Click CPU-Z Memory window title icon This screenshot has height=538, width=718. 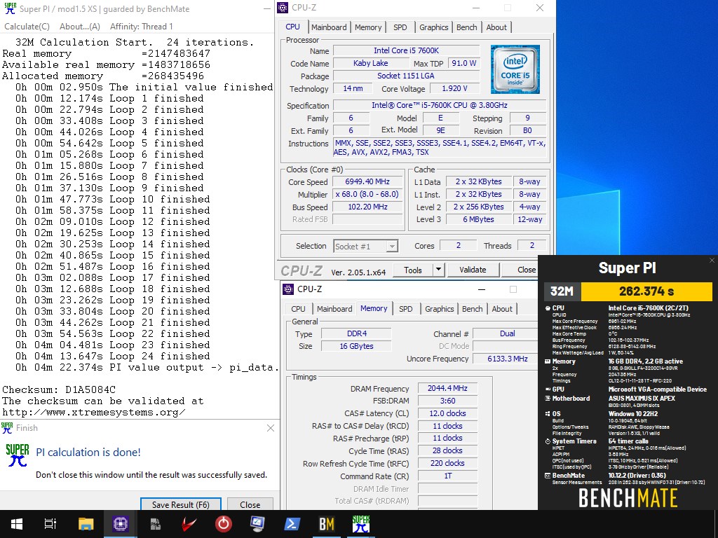(x=288, y=289)
